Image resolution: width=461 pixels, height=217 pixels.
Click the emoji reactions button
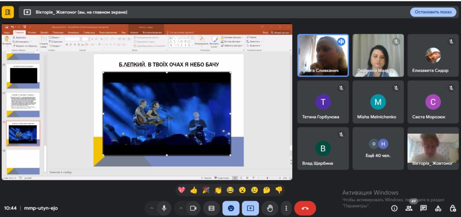point(231,208)
